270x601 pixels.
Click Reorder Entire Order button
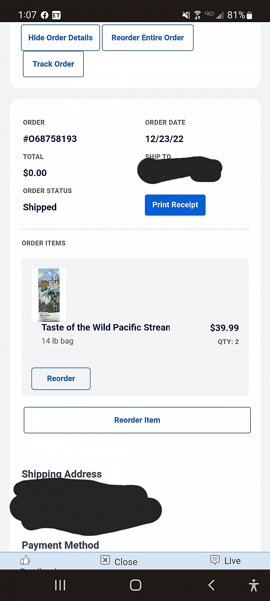(148, 38)
